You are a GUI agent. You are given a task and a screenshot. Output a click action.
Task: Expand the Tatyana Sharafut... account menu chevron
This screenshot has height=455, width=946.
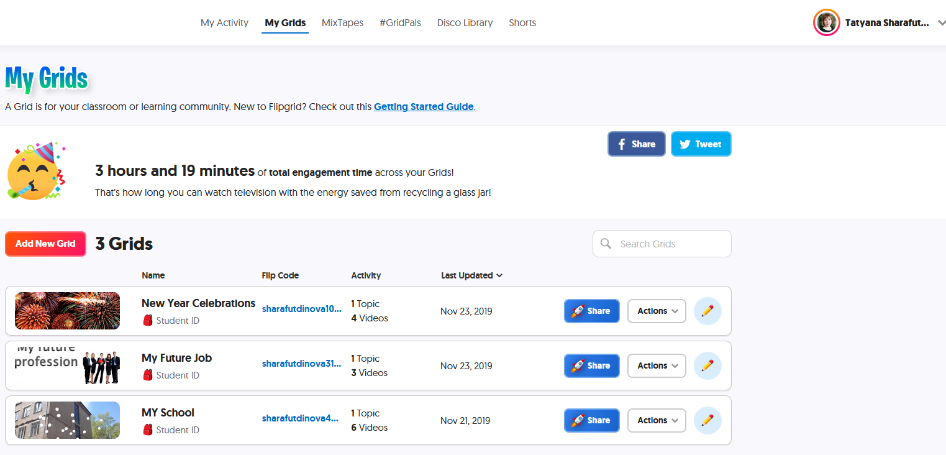point(941,23)
